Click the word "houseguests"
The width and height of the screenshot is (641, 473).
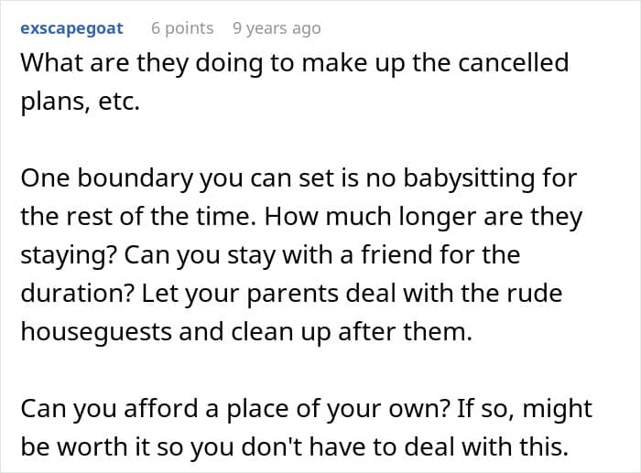[x=96, y=332]
